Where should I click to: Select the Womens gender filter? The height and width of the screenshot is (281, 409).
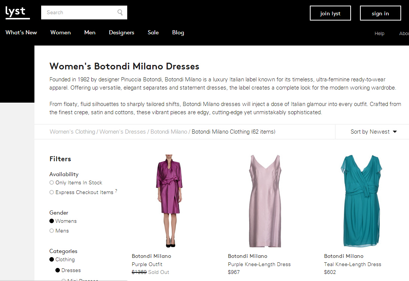[x=63, y=221]
